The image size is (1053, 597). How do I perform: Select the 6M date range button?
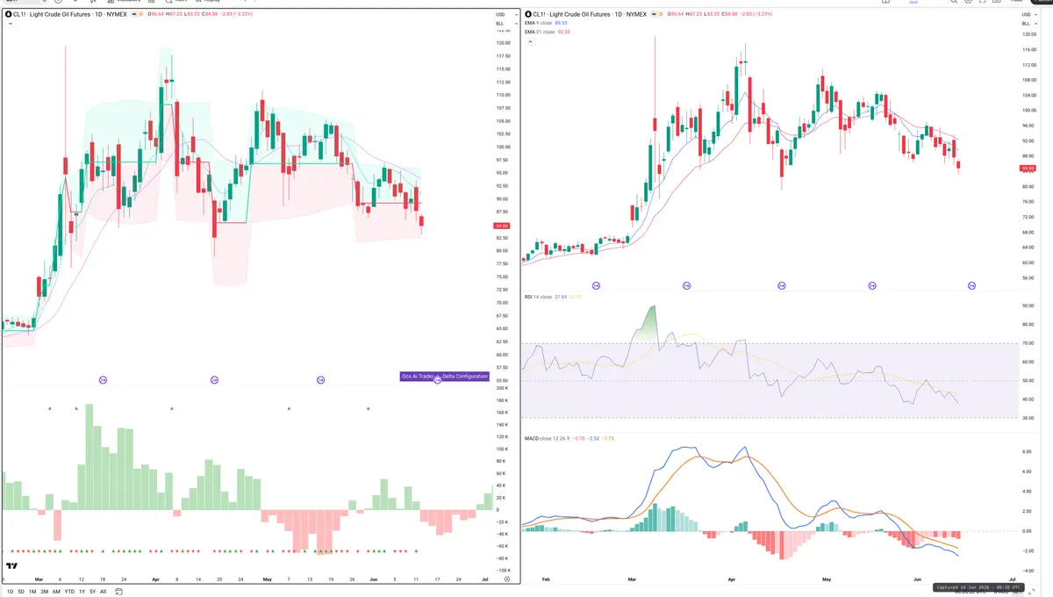pos(56,592)
